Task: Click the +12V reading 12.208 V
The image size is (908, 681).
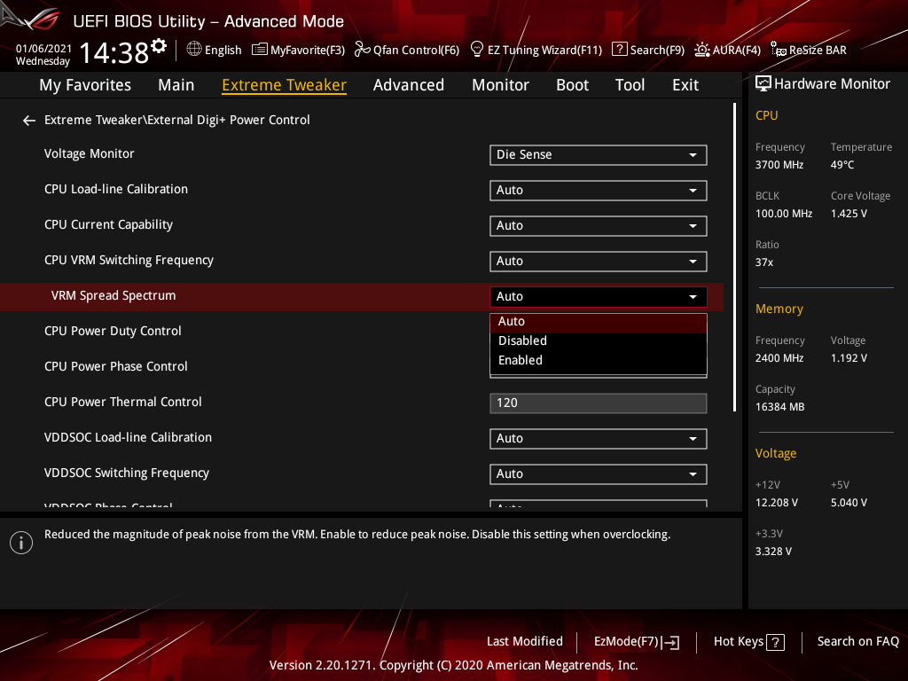Action: [777, 503]
